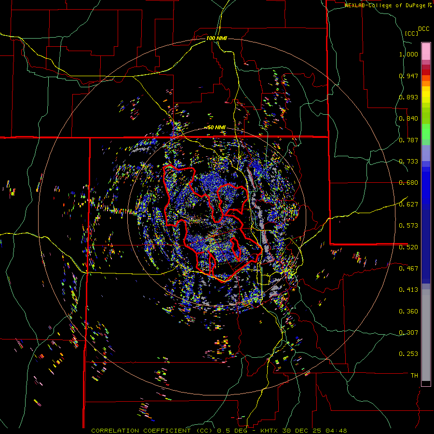Select the 0.360 legend value
This screenshot has width=434, height=434.
[x=408, y=312]
